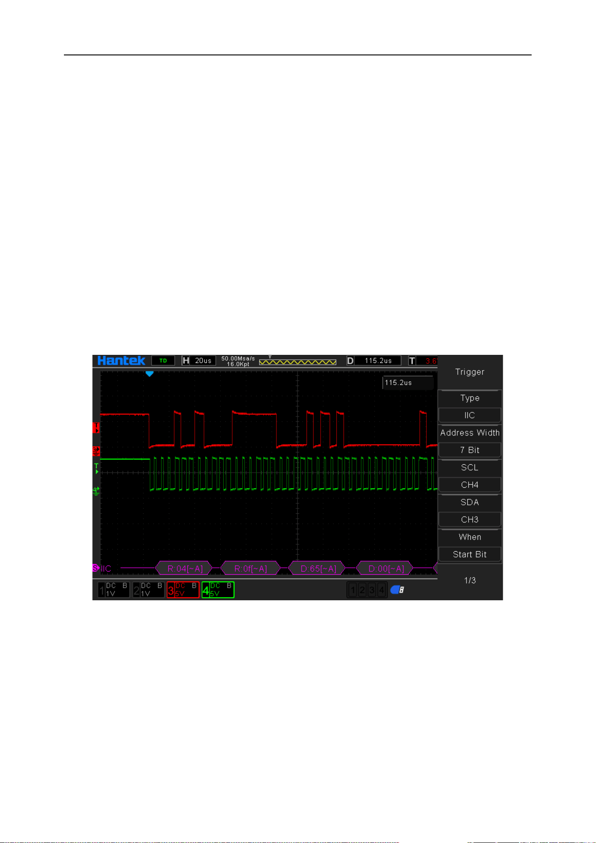This screenshot has height=843, width=596.
Task: Click the TD trigger status indicator
Action: pos(163,361)
